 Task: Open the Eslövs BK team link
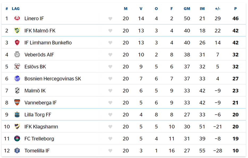(35, 67)
